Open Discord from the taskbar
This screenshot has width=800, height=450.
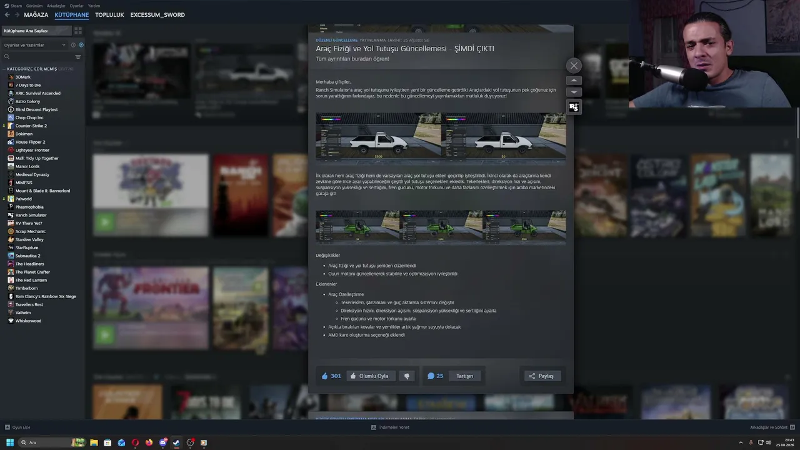pos(163,442)
